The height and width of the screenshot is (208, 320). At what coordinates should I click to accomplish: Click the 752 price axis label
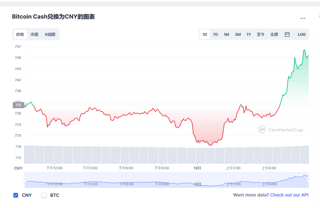(x=18, y=46)
